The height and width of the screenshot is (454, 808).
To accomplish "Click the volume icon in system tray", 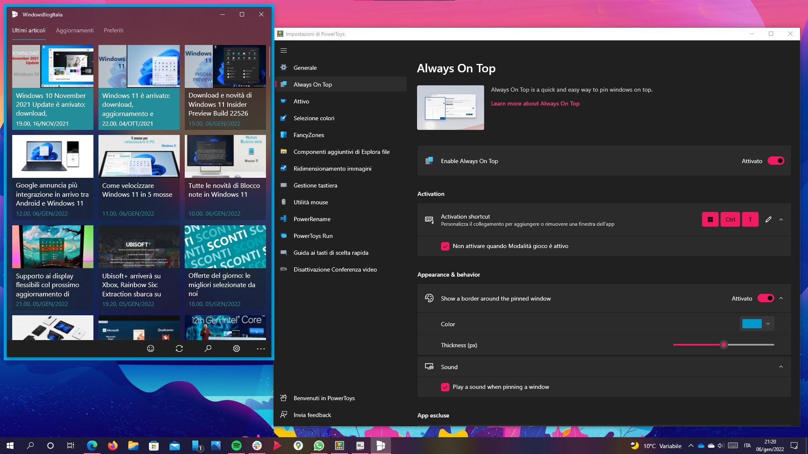I will point(721,446).
